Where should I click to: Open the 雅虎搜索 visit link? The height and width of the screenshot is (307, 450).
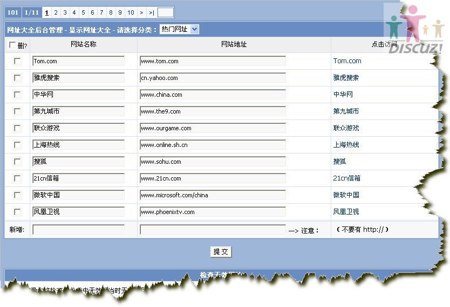tap(346, 78)
